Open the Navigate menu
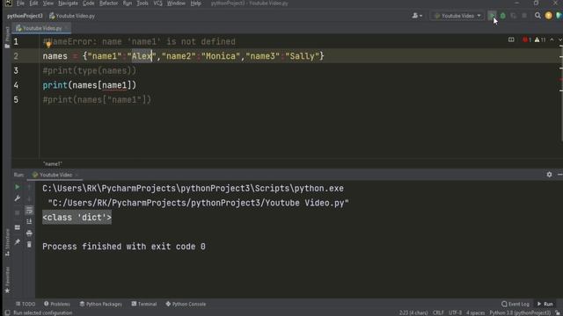The height and width of the screenshot is (316, 563). click(x=68, y=4)
